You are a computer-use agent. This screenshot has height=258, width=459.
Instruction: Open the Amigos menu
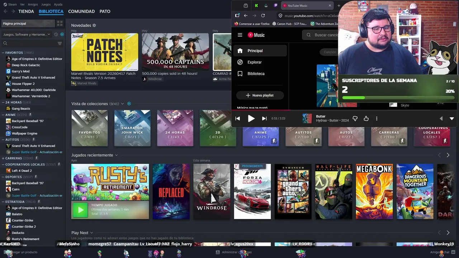pyautogui.click(x=33, y=4)
